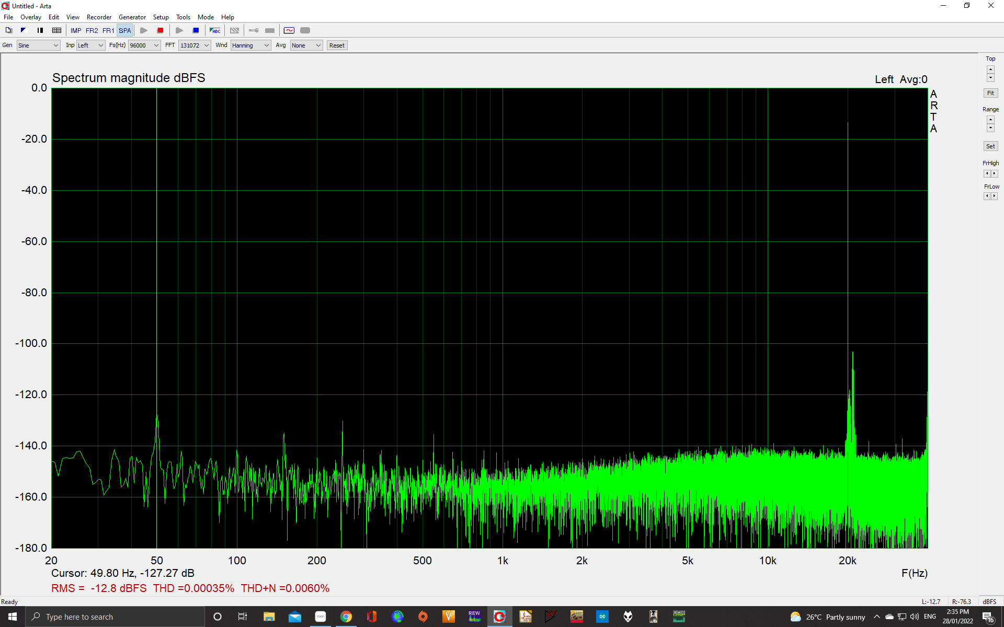Click the Reset button
The width and height of the screenshot is (1004, 627).
(337, 45)
